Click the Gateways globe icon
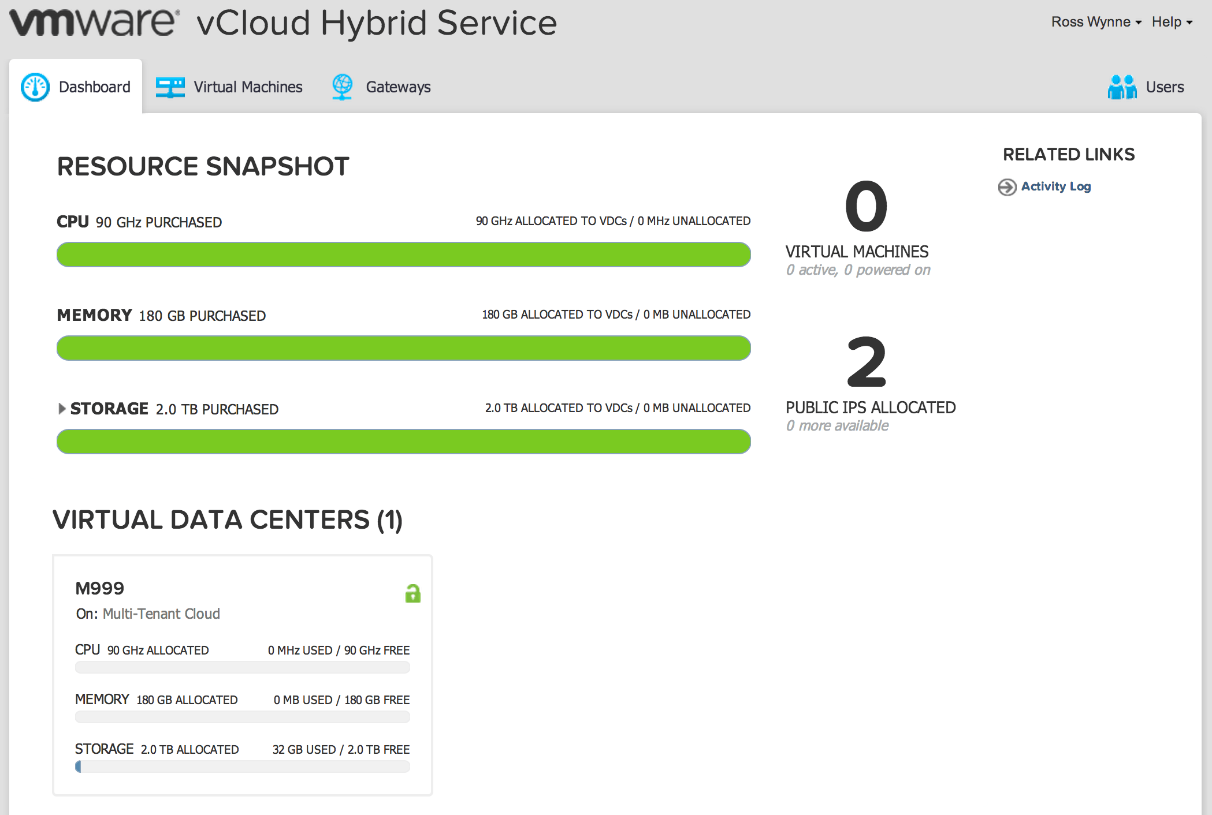This screenshot has height=815, width=1212. tap(342, 87)
